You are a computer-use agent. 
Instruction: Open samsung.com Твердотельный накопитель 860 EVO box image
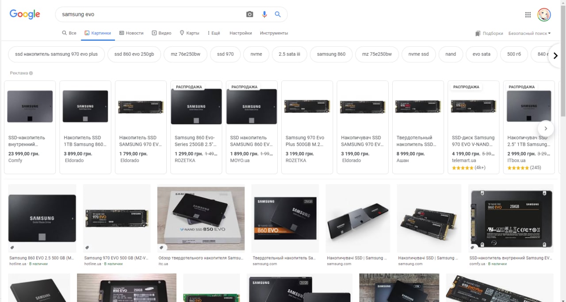click(x=285, y=218)
